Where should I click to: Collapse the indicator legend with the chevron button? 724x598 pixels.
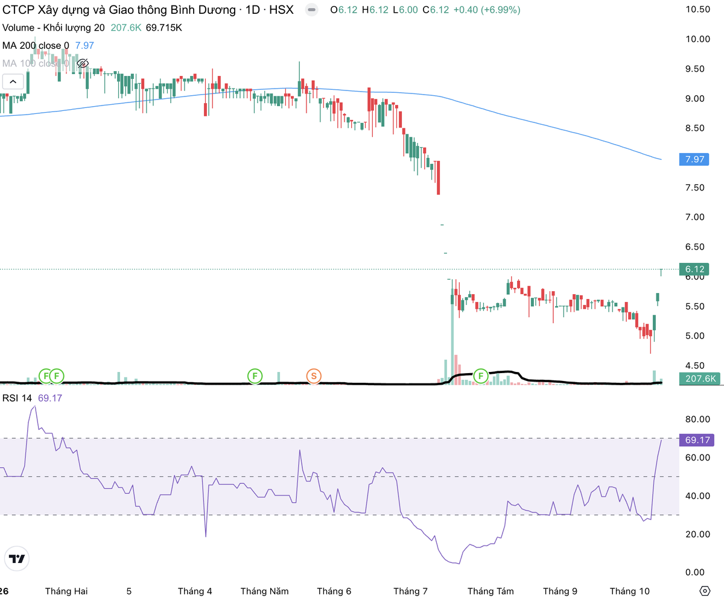pos(13,81)
